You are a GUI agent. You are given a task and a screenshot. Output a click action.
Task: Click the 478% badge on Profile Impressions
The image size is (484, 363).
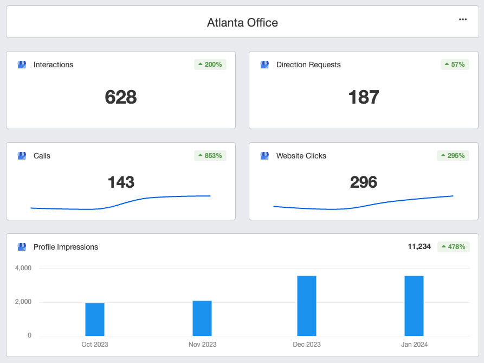click(454, 247)
